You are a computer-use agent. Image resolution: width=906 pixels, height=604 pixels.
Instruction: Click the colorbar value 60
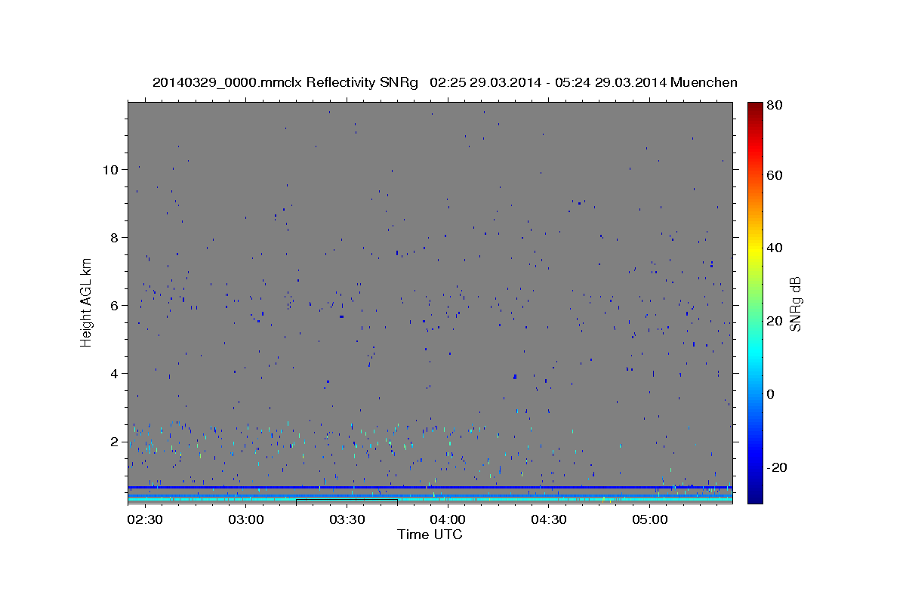click(773, 175)
